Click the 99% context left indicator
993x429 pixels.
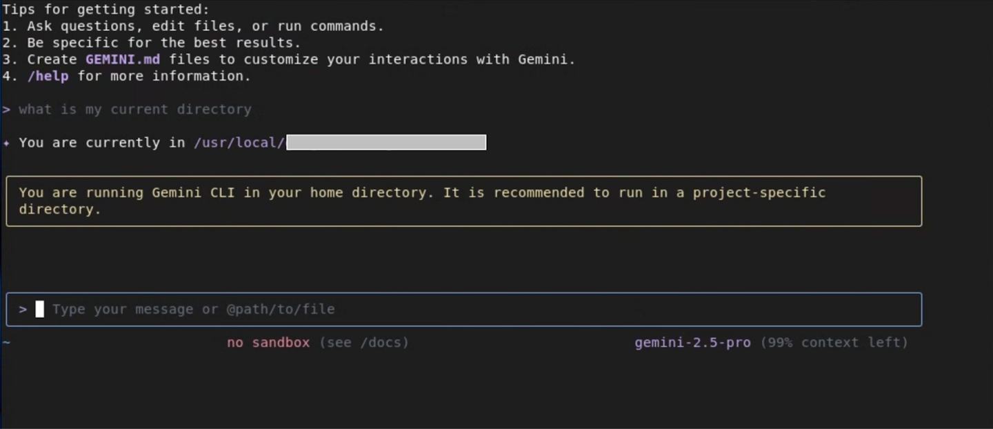point(834,342)
